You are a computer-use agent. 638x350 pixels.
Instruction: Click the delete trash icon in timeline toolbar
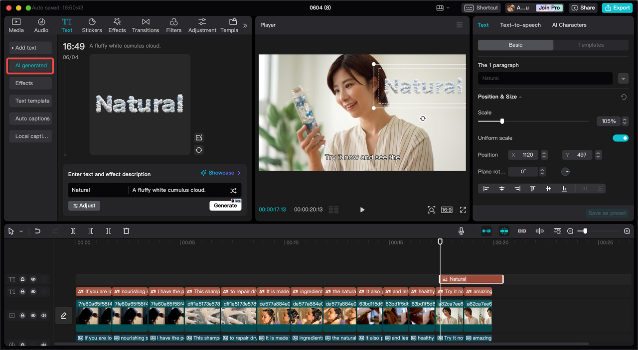[126, 231]
